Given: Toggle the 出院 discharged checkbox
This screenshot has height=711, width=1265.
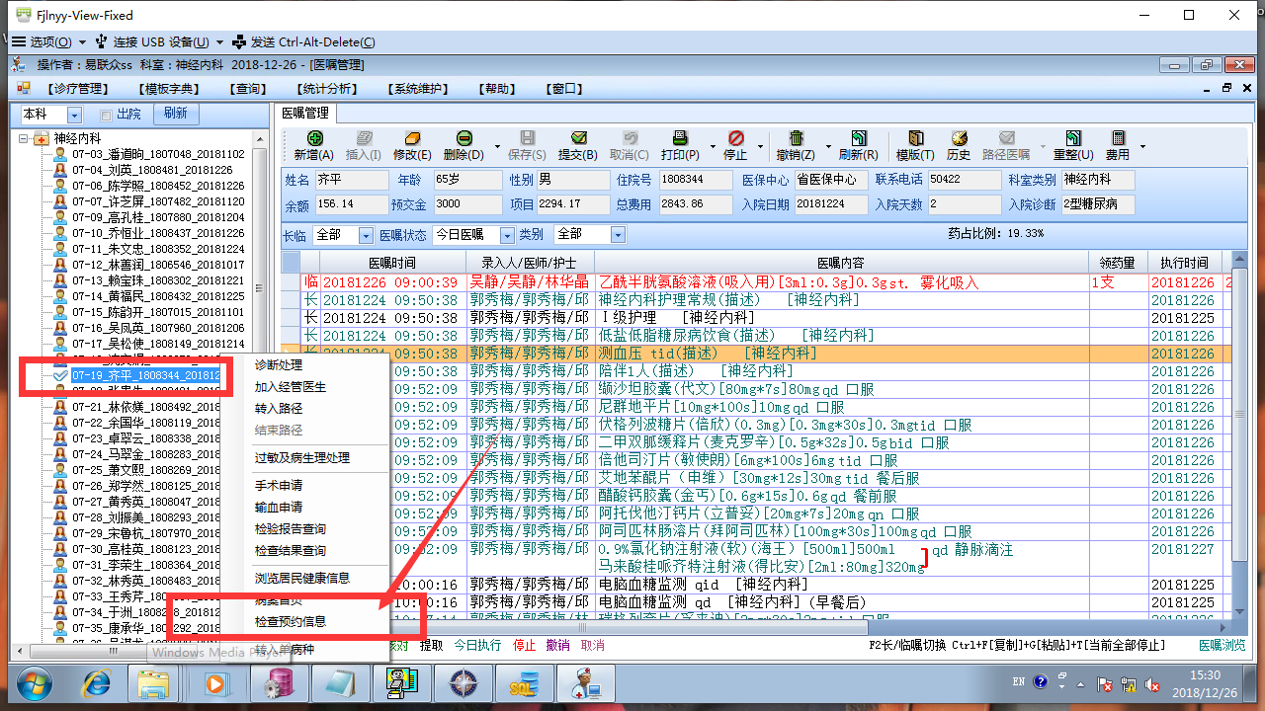Looking at the screenshot, I should (106, 115).
